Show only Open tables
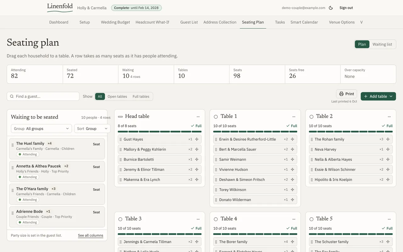Viewport: 403px width, 252px height. pos(117,96)
